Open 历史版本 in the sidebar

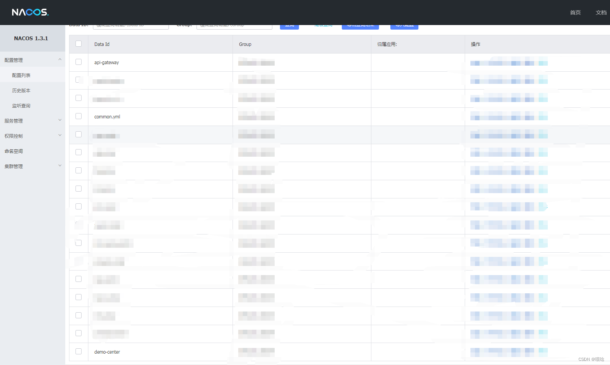(x=21, y=90)
